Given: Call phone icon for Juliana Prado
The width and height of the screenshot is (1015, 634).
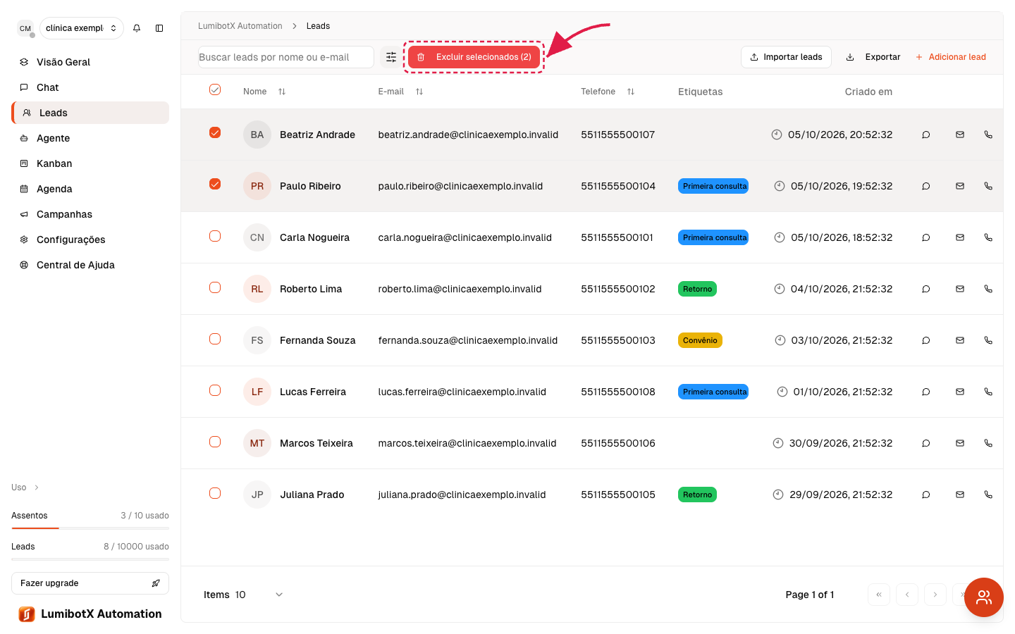Looking at the screenshot, I should [988, 495].
